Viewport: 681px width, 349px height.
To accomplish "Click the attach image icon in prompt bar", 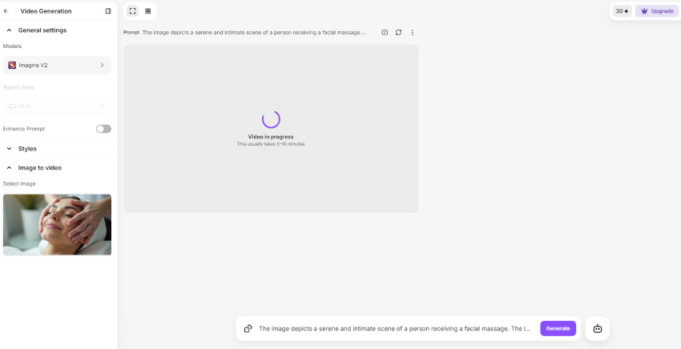I will pyautogui.click(x=248, y=329).
